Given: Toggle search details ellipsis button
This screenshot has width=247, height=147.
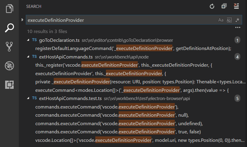Looking at the screenshot, I should [x=238, y=28].
